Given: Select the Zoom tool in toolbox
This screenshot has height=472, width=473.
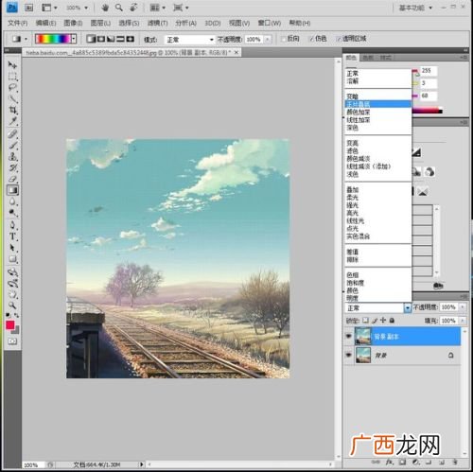Looking at the screenshot, I should tap(12, 305).
